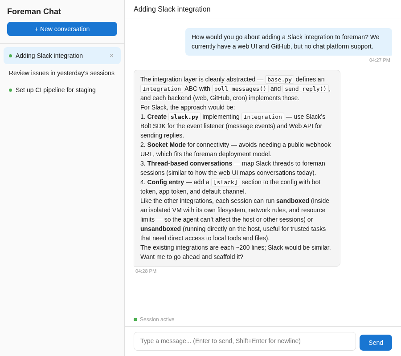Select the Set up CI pipeline for staging conversation
The image size is (401, 356).
(55, 90)
